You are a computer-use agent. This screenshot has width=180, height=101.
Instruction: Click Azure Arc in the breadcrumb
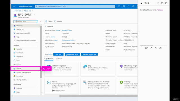(28, 11)
